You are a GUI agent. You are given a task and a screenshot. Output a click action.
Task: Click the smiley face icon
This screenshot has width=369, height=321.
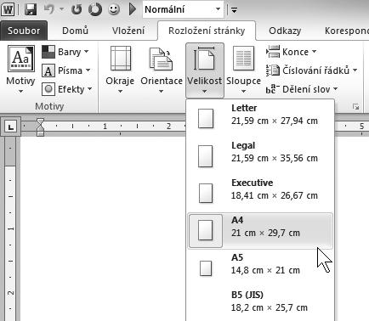(114, 10)
